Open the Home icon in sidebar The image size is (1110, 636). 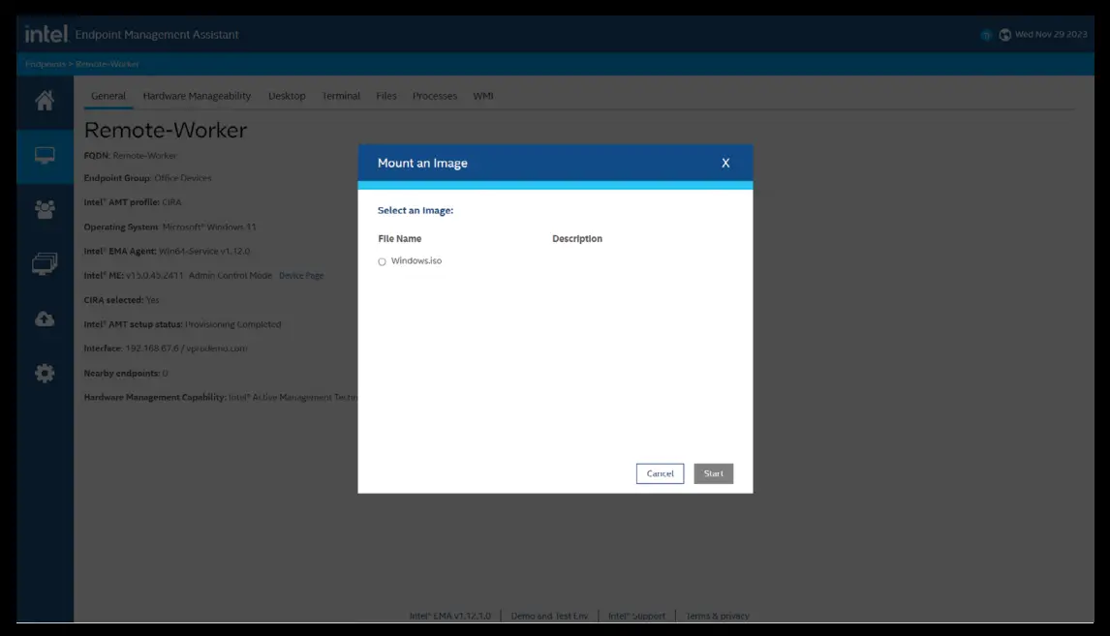45,101
